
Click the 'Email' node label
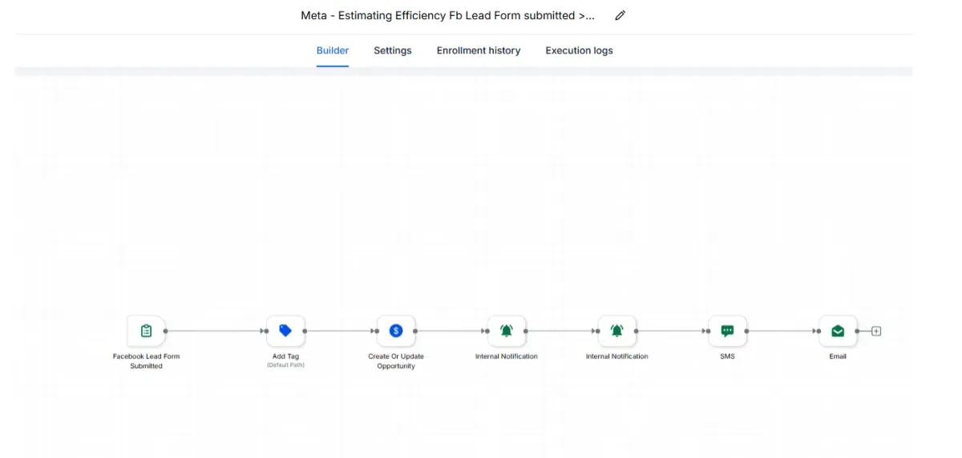point(838,356)
